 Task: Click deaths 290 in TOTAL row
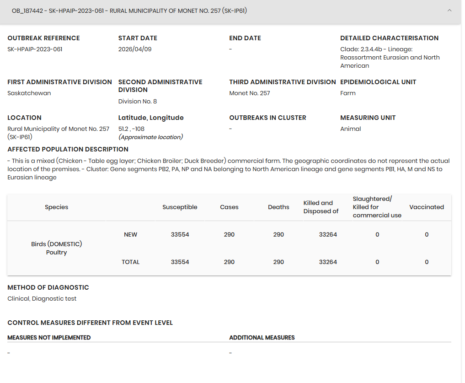pos(278,262)
